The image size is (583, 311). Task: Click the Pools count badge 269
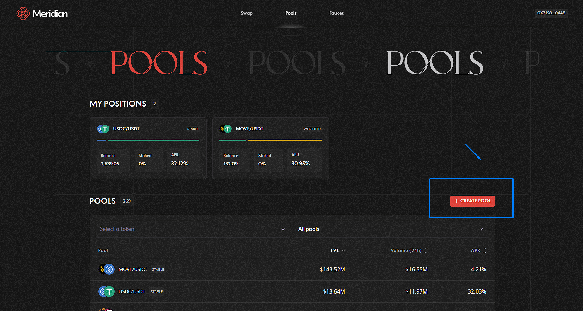(127, 201)
